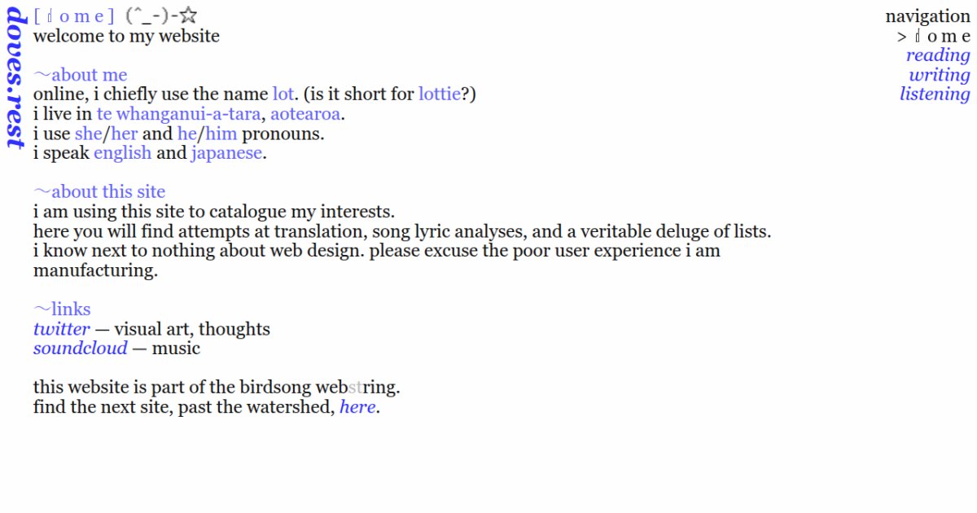Jump to the '~about me' heading
The width and height of the screenshot is (977, 513).
[81, 75]
